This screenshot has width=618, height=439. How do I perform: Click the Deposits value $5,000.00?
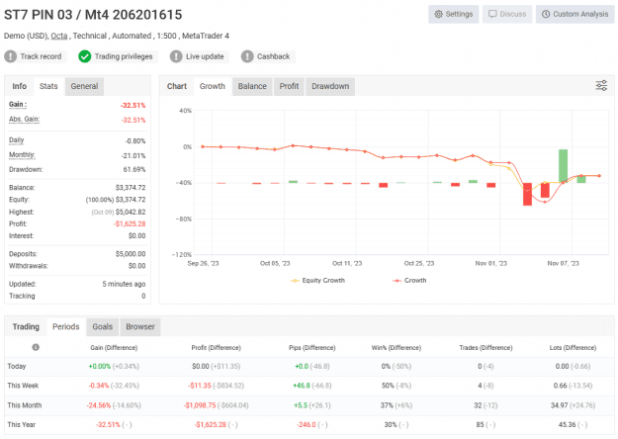point(131,254)
